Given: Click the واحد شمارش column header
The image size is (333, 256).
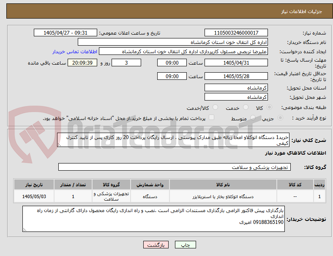Looking at the screenshot, I should (150, 185).
